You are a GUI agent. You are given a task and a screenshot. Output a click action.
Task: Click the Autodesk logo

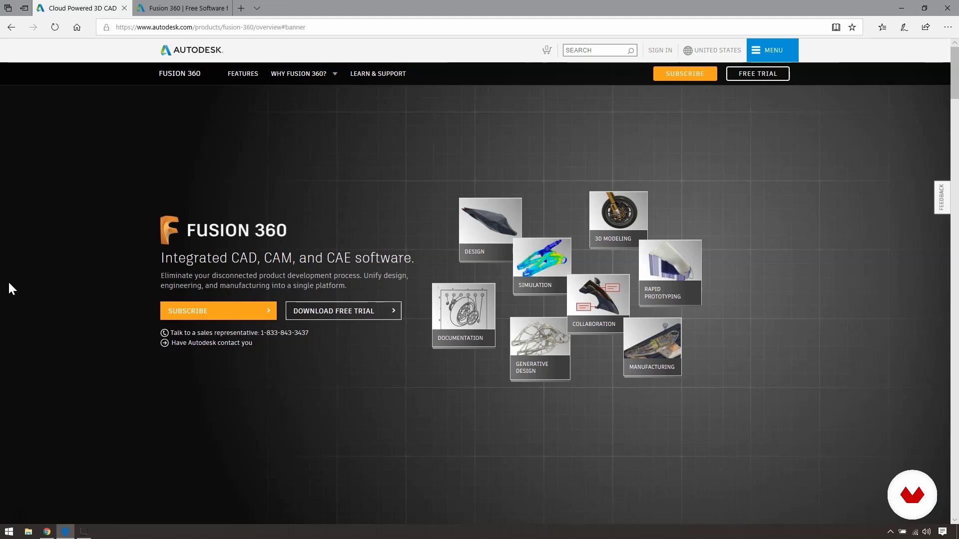[192, 50]
